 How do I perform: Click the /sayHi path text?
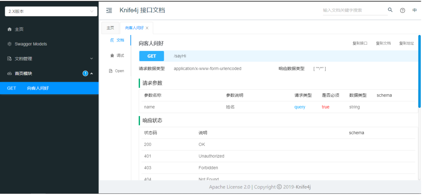(180, 56)
